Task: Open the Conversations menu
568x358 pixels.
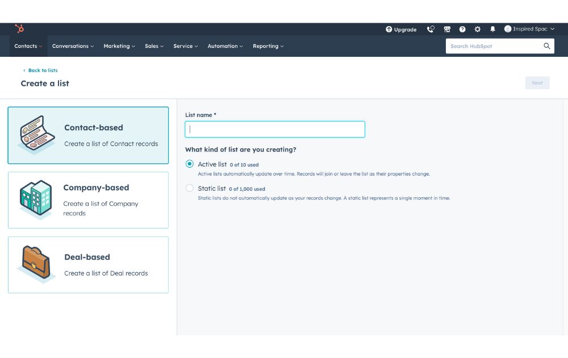Action: [73, 46]
